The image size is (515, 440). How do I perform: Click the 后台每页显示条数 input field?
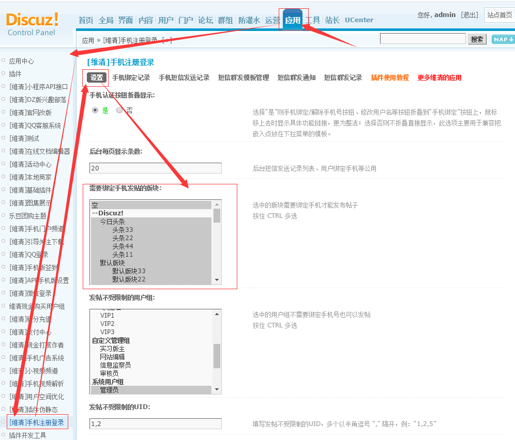point(155,168)
